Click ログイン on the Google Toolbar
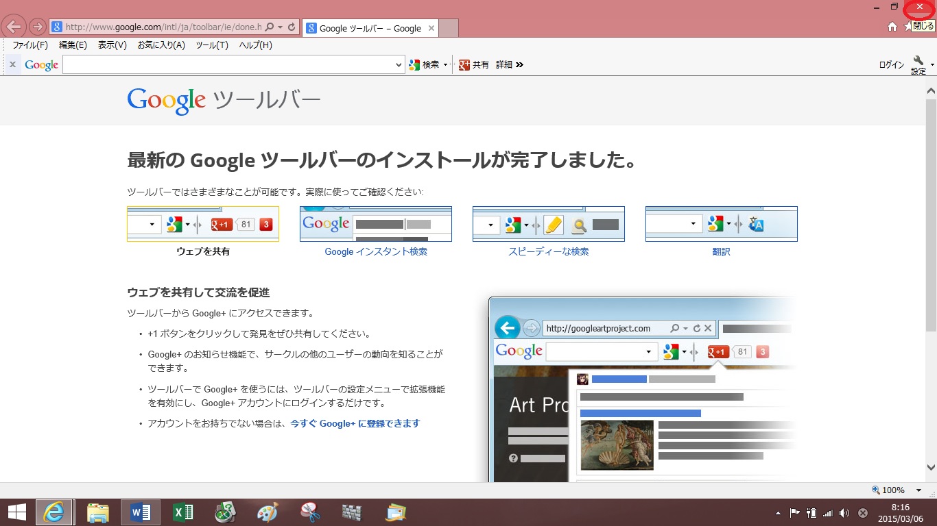 892,65
